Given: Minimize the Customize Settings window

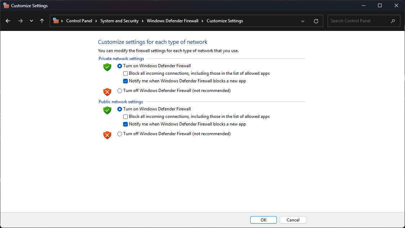Looking at the screenshot, I should (x=363, y=5).
